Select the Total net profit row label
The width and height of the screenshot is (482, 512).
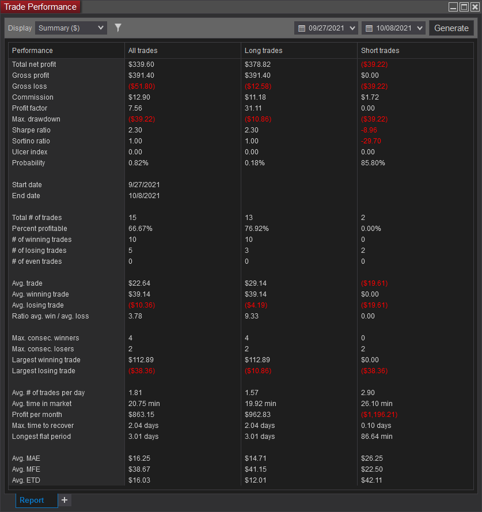point(34,65)
